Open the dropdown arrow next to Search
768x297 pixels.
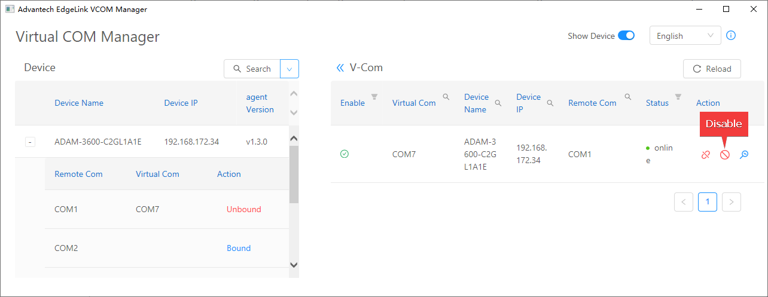[x=289, y=69]
